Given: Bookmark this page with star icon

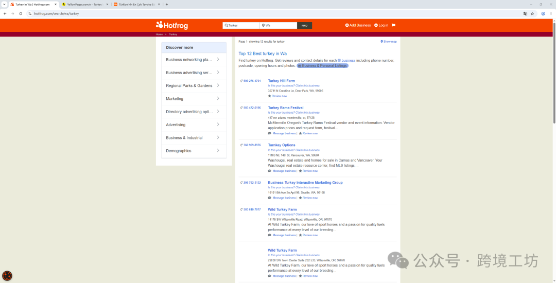Looking at the screenshot, I should click(532, 13).
